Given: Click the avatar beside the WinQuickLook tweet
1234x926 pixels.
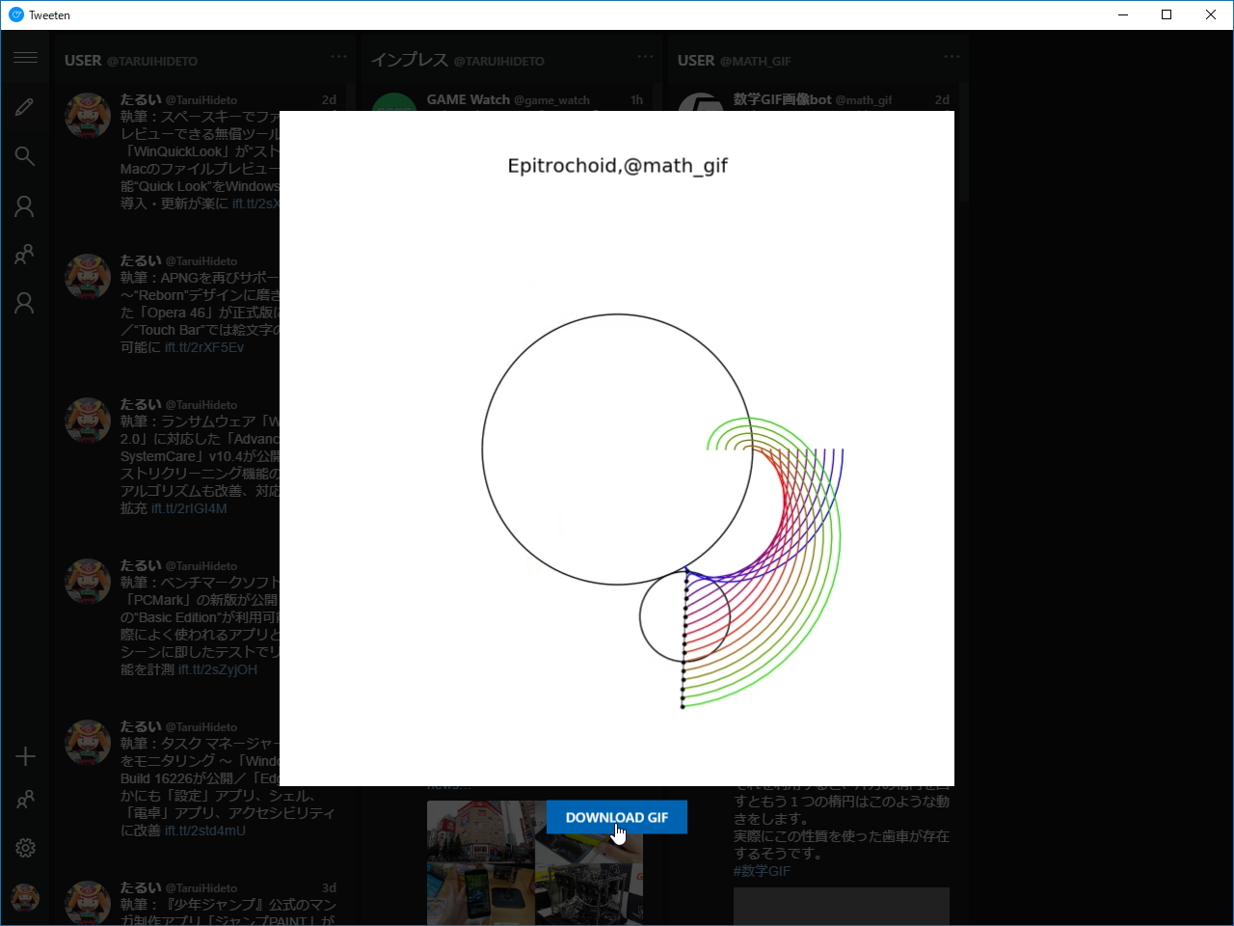Looking at the screenshot, I should pos(88,116).
